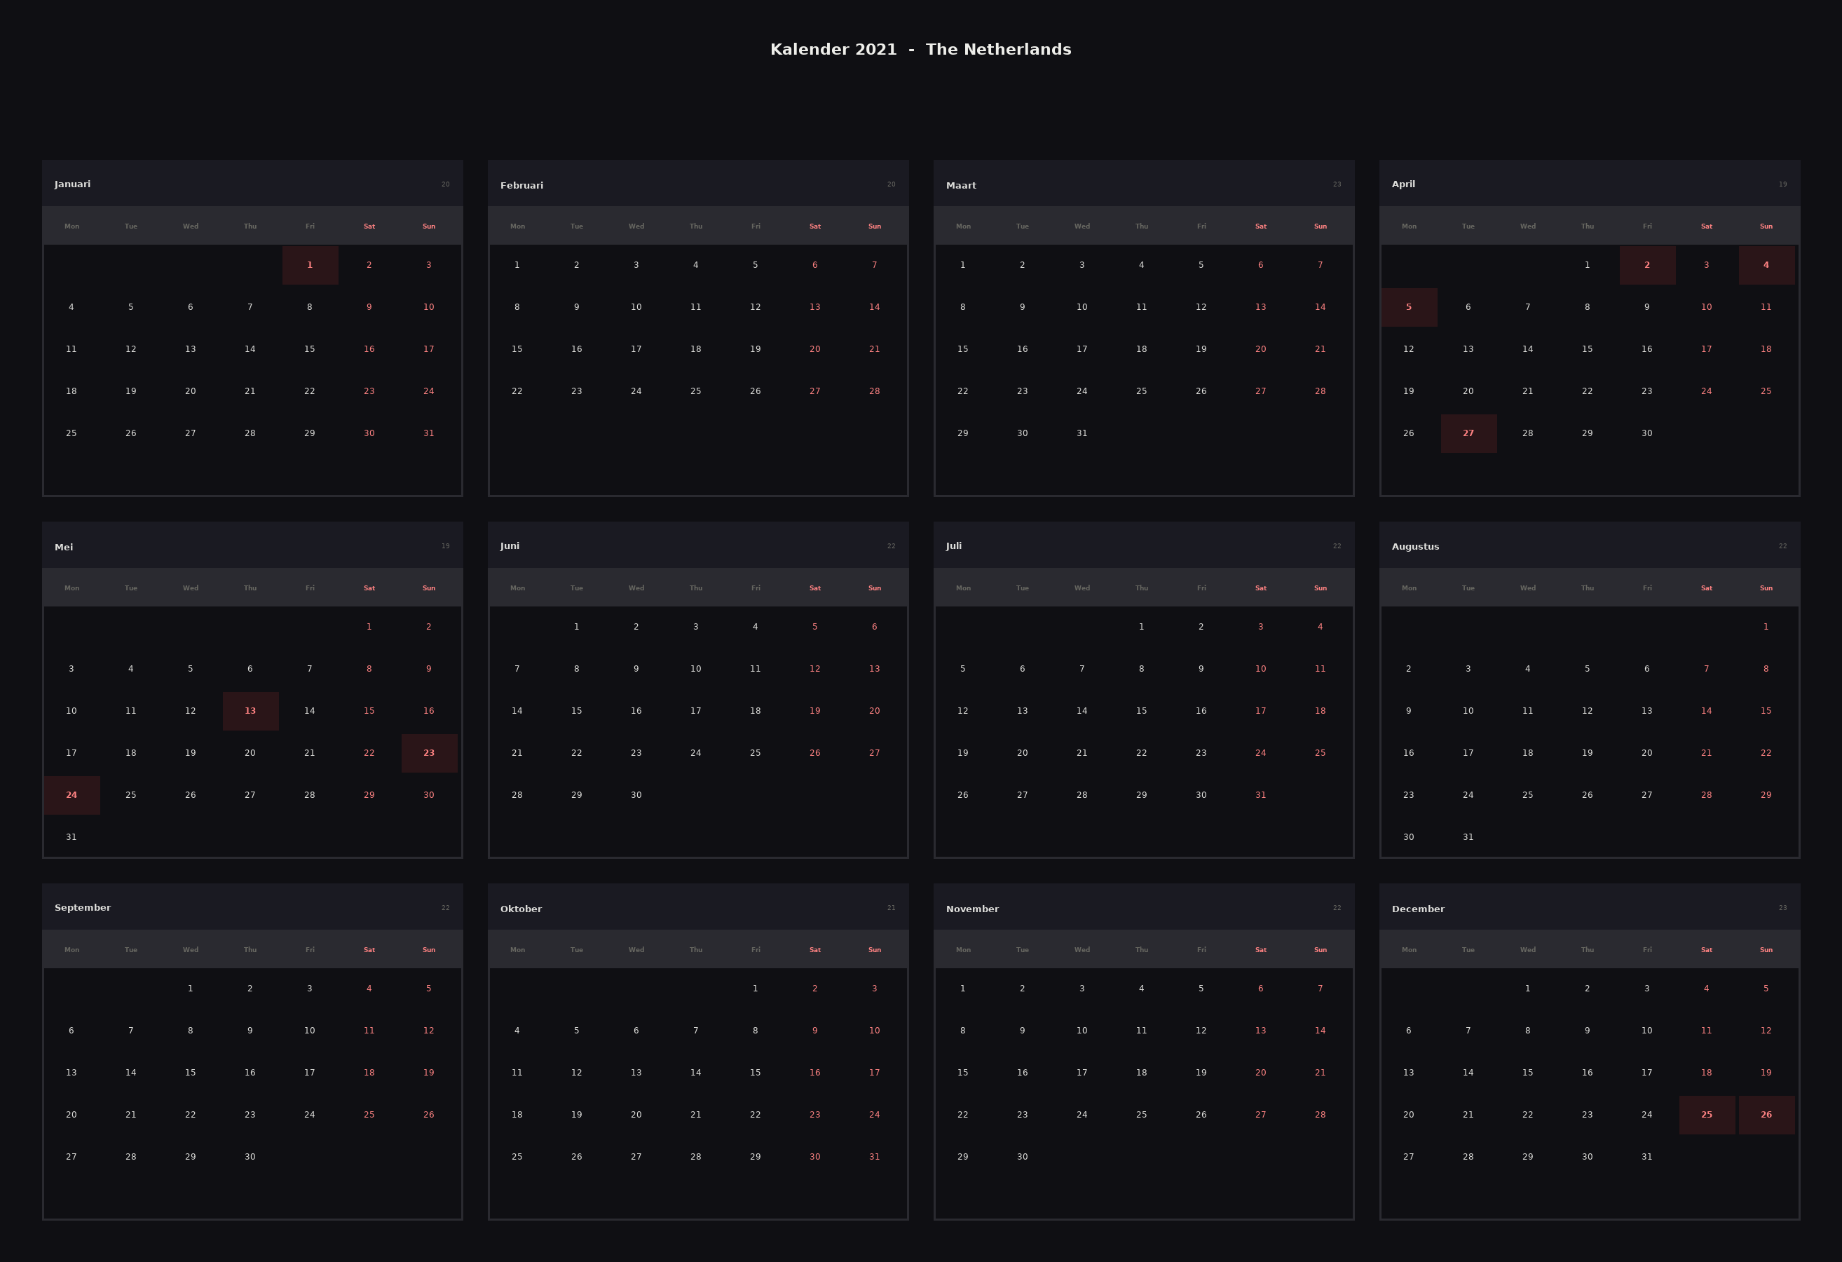Click the November month heading

point(971,909)
